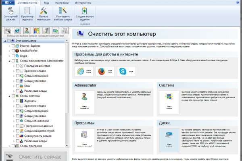
Task: Collapse Следы системы node
Action: (9, 96)
